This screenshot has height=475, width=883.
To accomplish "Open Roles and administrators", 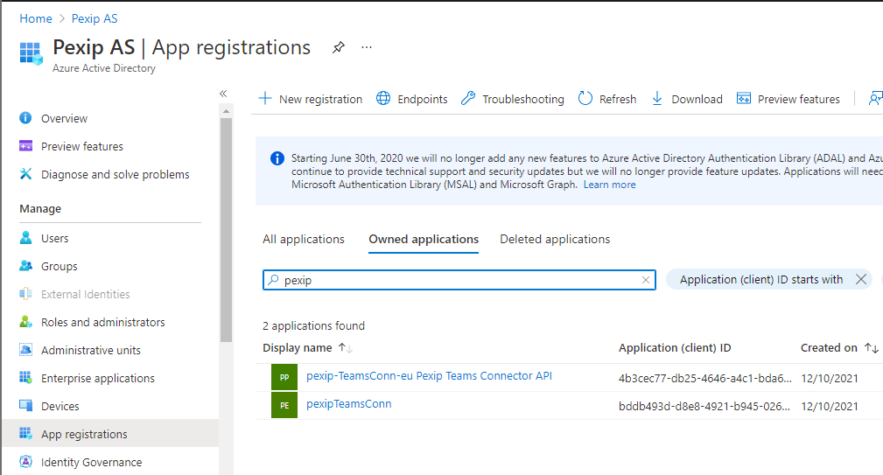I will point(103,323).
